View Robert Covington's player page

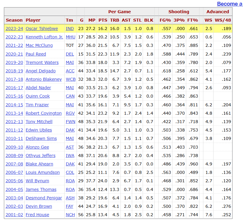[x=44, y=113]
